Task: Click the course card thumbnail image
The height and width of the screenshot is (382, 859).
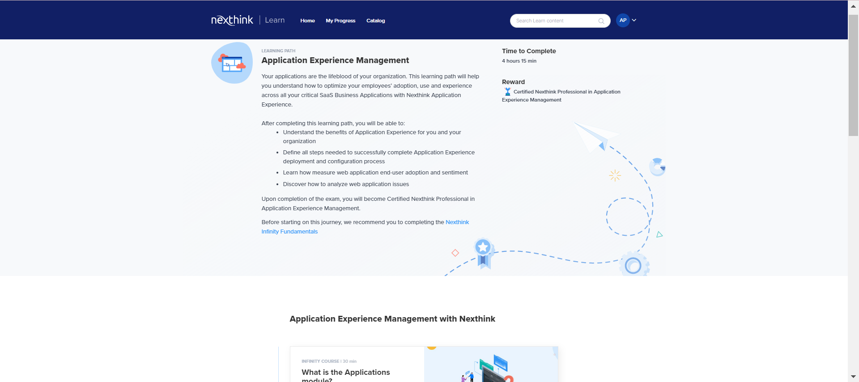Action: (x=490, y=365)
